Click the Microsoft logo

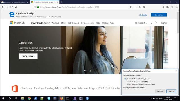click(x=17, y=23)
